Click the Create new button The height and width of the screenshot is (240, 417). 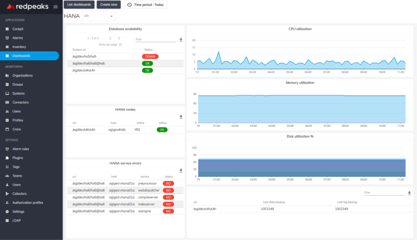(109, 4)
